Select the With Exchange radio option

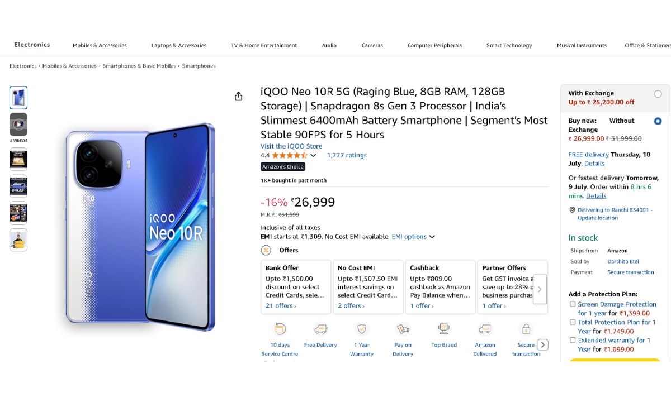click(658, 94)
